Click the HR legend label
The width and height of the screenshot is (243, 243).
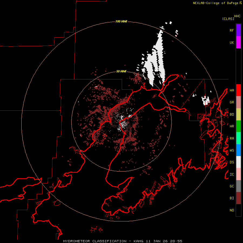point(232,126)
